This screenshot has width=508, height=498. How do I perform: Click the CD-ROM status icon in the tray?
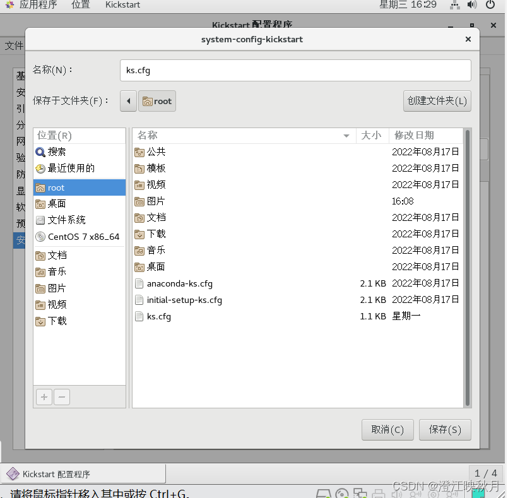(341, 494)
